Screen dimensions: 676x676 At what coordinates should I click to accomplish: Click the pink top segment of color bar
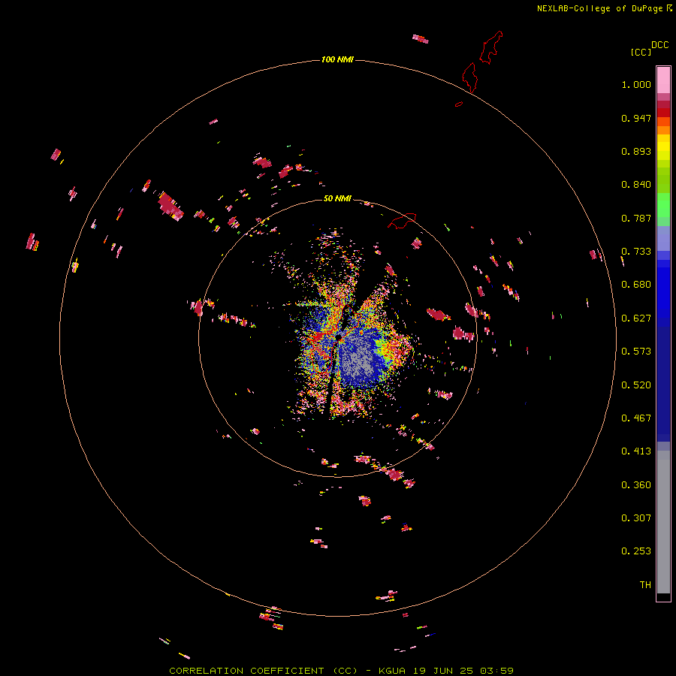pyautogui.click(x=663, y=80)
